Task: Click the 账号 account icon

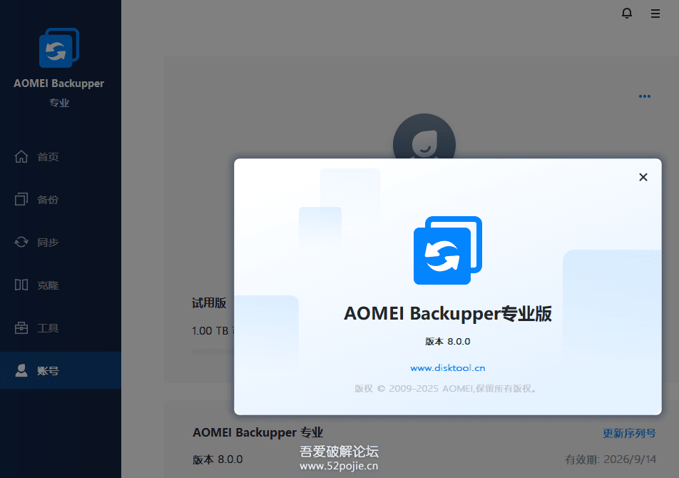Action: (21, 370)
